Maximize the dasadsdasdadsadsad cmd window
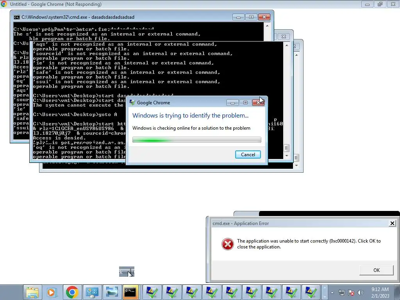The width and height of the screenshot is (400, 300). pos(251,17)
